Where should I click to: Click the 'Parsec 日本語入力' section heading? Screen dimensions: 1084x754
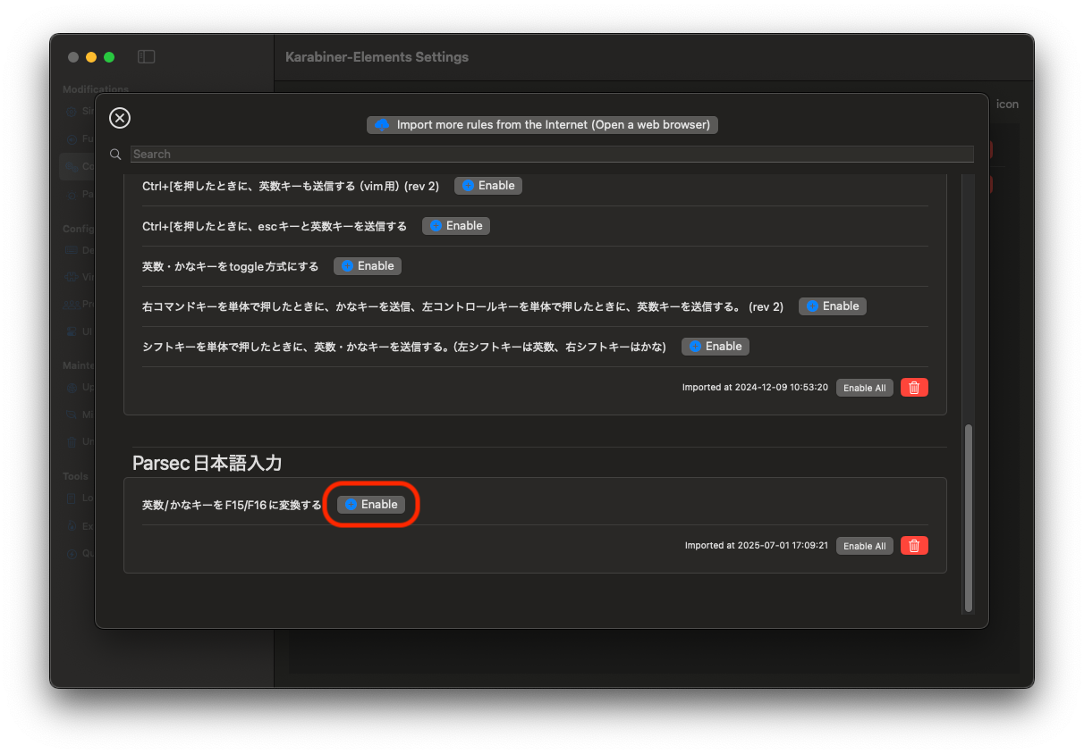coord(207,463)
